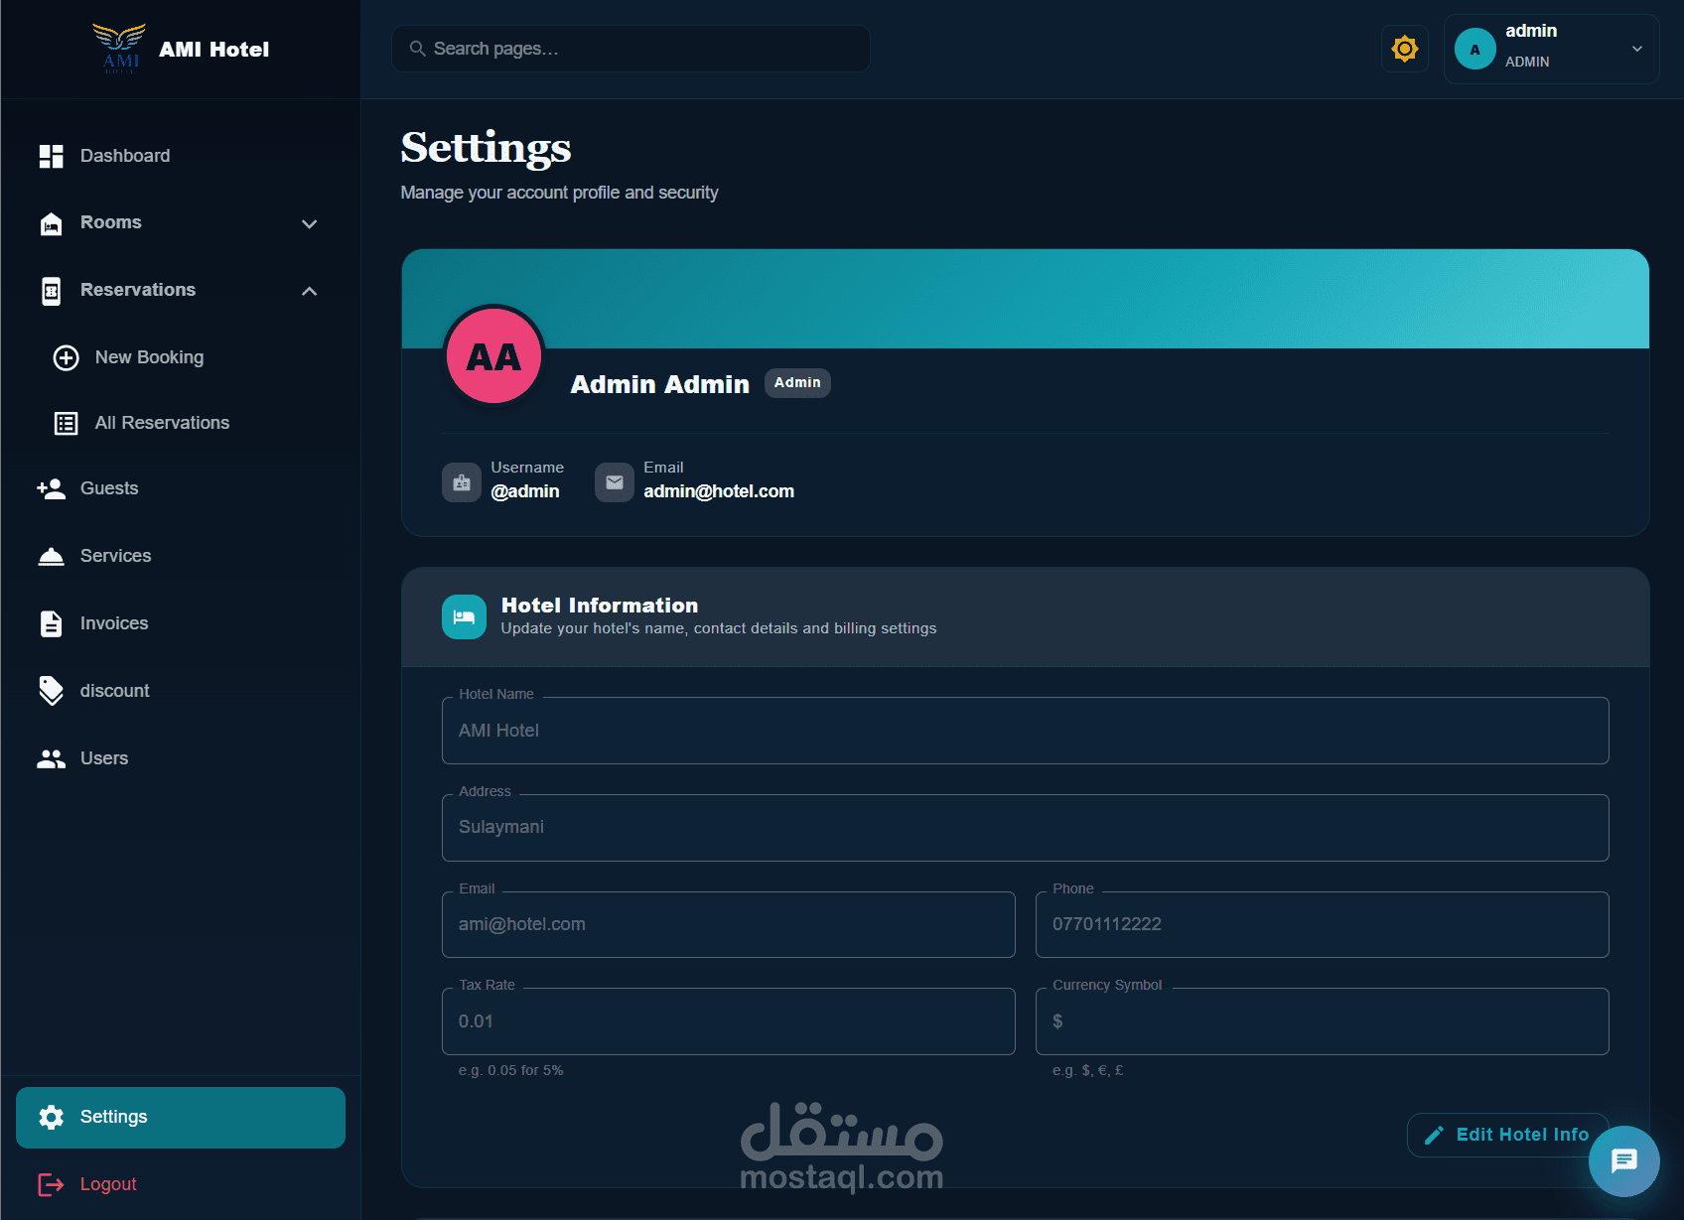Open the chat bubble button
The height and width of the screenshot is (1220, 1684).
(1624, 1161)
